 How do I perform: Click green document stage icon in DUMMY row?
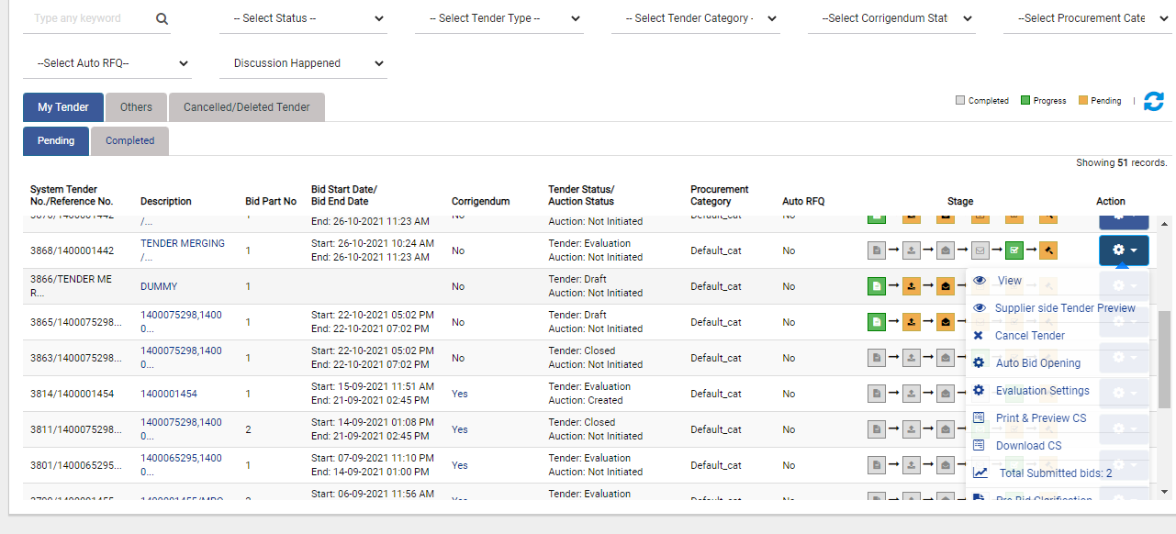click(877, 286)
